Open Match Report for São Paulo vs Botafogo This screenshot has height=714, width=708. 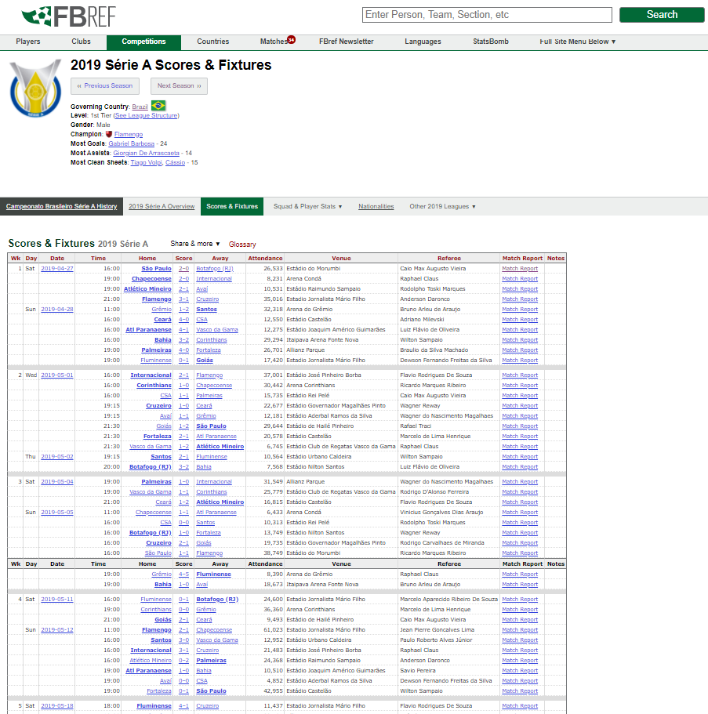point(520,269)
